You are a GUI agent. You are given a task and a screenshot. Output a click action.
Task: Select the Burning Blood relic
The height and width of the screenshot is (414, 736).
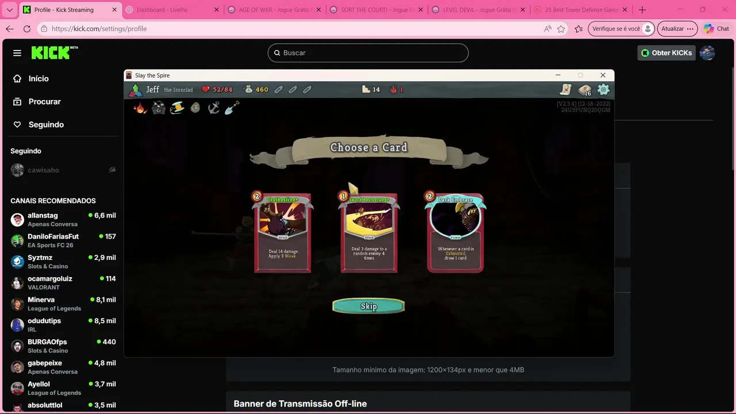[140, 108]
